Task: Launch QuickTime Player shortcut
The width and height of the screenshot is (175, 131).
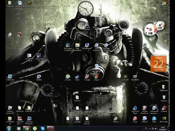Action: (135, 110)
